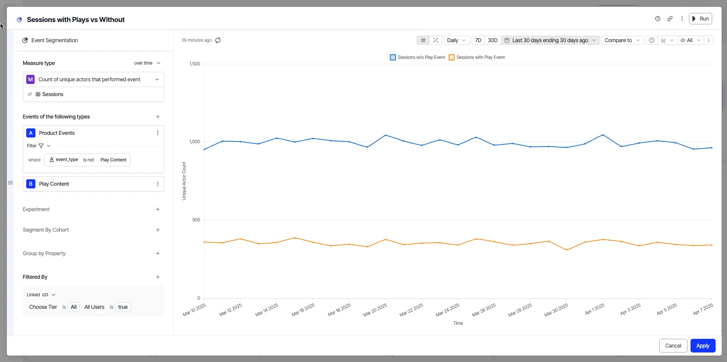Expand the Filter dropdown under Product Events
Screen dimensions: 727x362
pos(49,146)
